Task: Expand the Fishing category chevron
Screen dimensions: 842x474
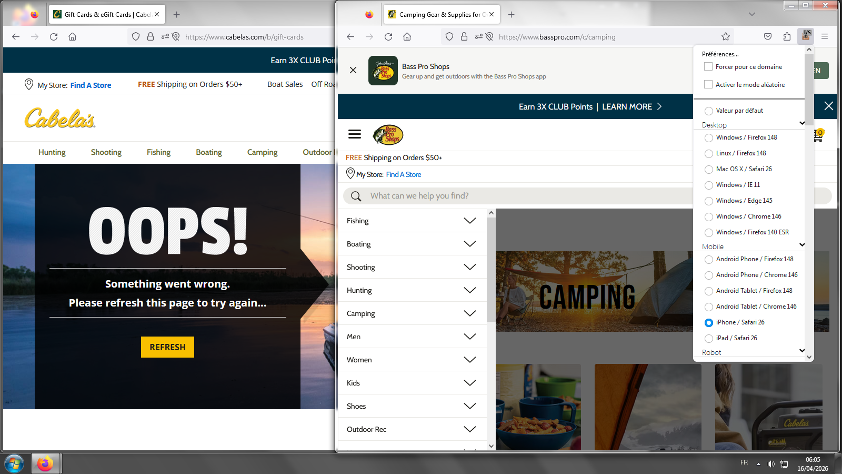Action: (x=470, y=221)
